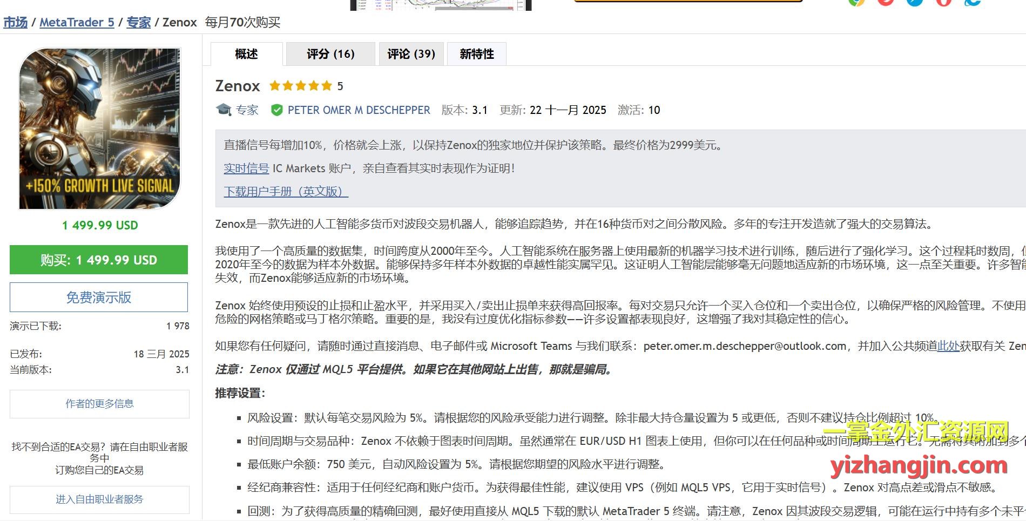Screen dimensions: 1026x521
Task: Click the Edge browser icon
Action: pos(973,2)
